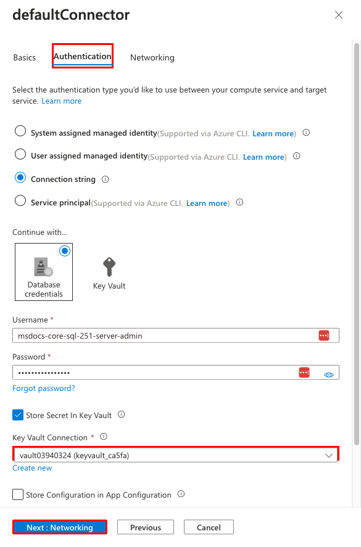Select the Key Vault key icon option
Image resolution: width=361 pixels, height=547 pixels.
pyautogui.click(x=109, y=273)
